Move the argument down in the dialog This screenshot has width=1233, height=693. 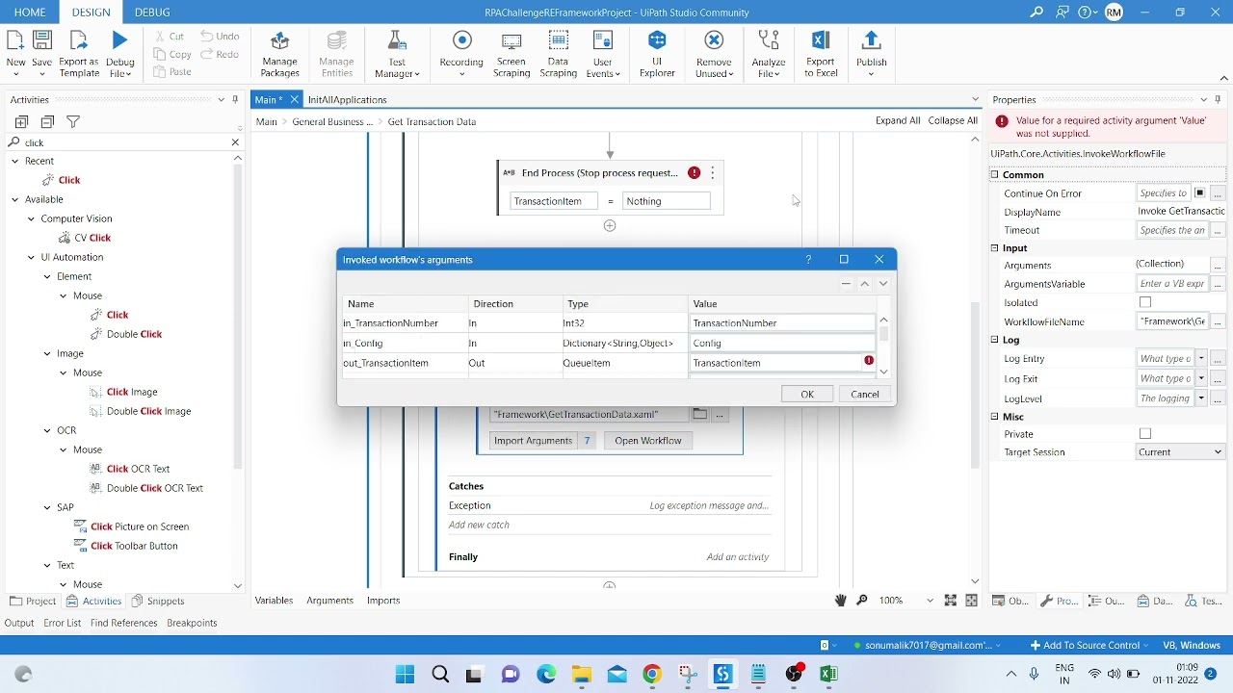tap(883, 284)
